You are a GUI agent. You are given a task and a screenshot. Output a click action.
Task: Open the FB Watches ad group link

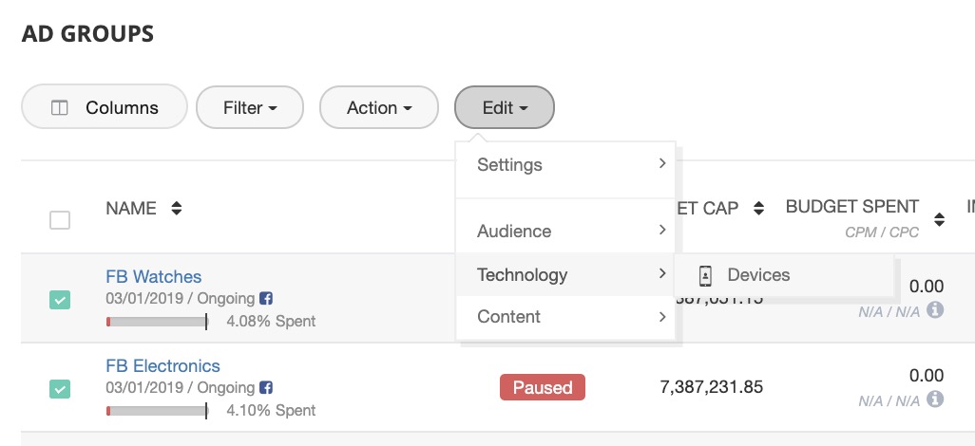(153, 277)
